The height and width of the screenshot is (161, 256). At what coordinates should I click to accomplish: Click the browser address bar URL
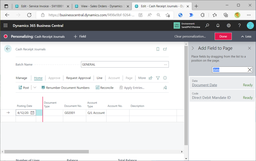pyautogui.click(x=91, y=15)
